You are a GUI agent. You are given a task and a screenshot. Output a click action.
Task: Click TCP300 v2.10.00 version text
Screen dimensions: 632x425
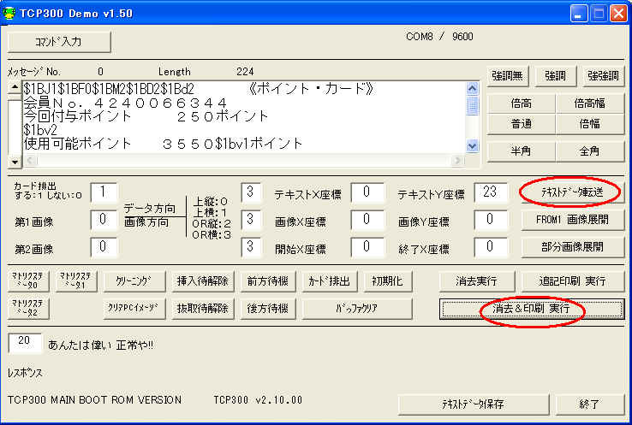(x=258, y=399)
